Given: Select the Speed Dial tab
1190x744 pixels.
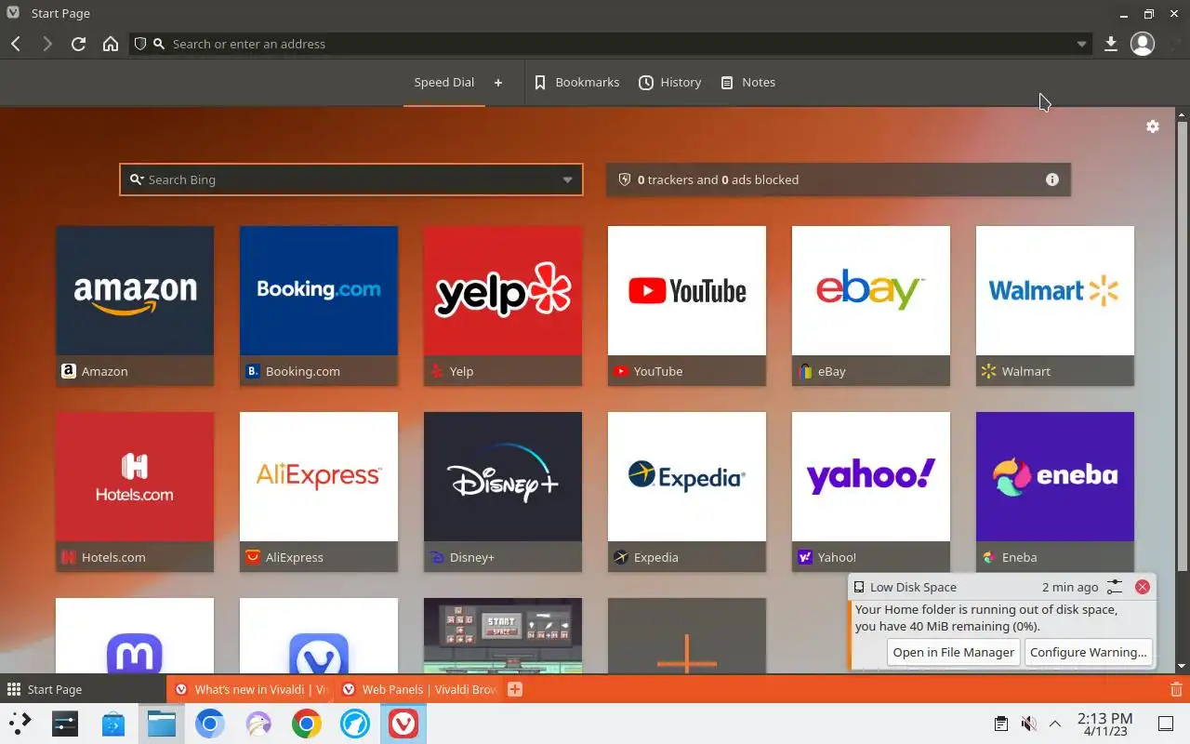Looking at the screenshot, I should coord(444,83).
